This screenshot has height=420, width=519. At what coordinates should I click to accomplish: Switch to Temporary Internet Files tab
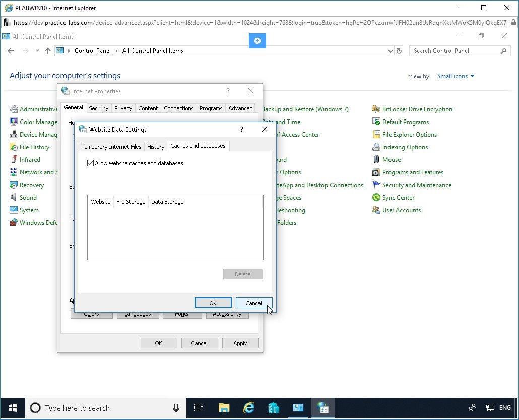point(111,146)
